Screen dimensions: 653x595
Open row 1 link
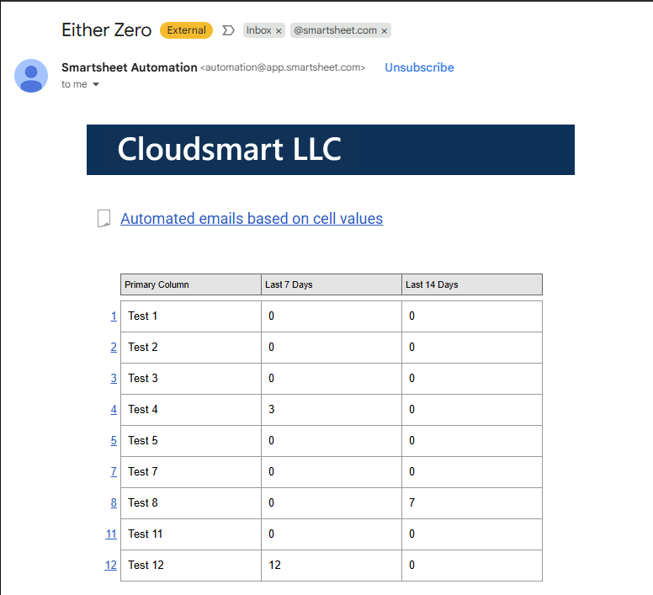point(114,316)
